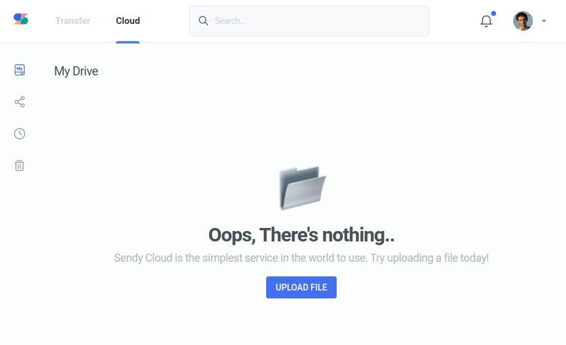Open the trash bin sidebar icon
The image size is (566, 345).
pyautogui.click(x=20, y=165)
